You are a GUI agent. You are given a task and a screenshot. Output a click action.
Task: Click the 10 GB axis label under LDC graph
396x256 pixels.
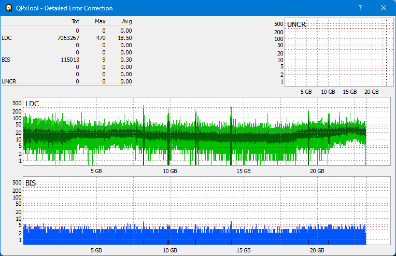pos(170,171)
